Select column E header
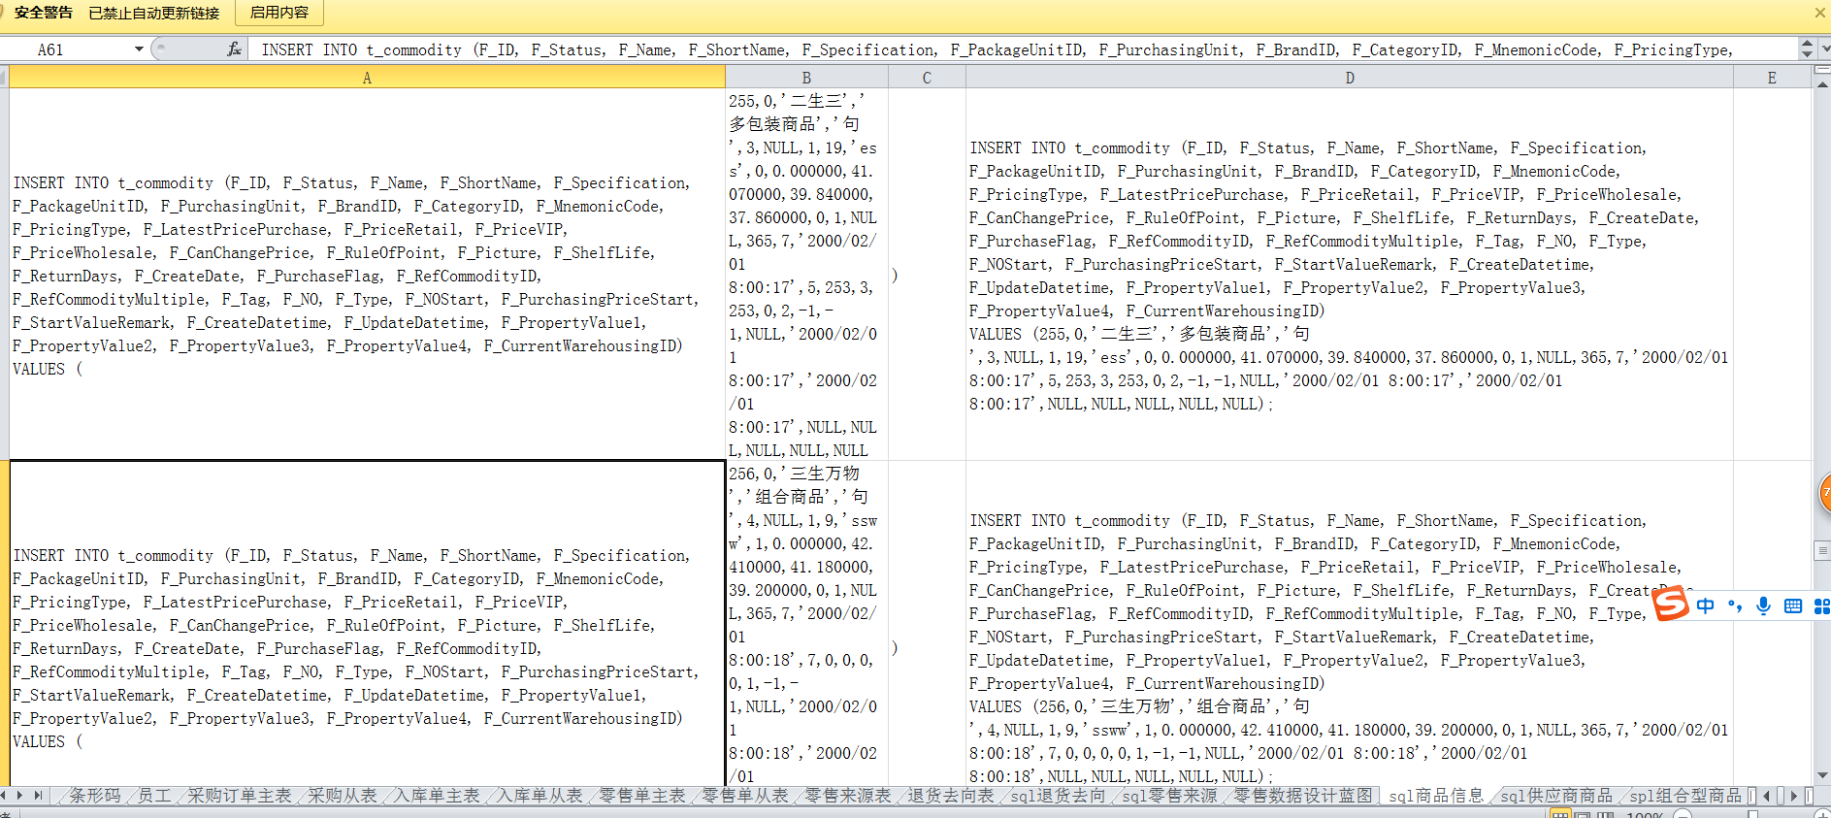This screenshot has width=1831, height=818. point(1772,78)
